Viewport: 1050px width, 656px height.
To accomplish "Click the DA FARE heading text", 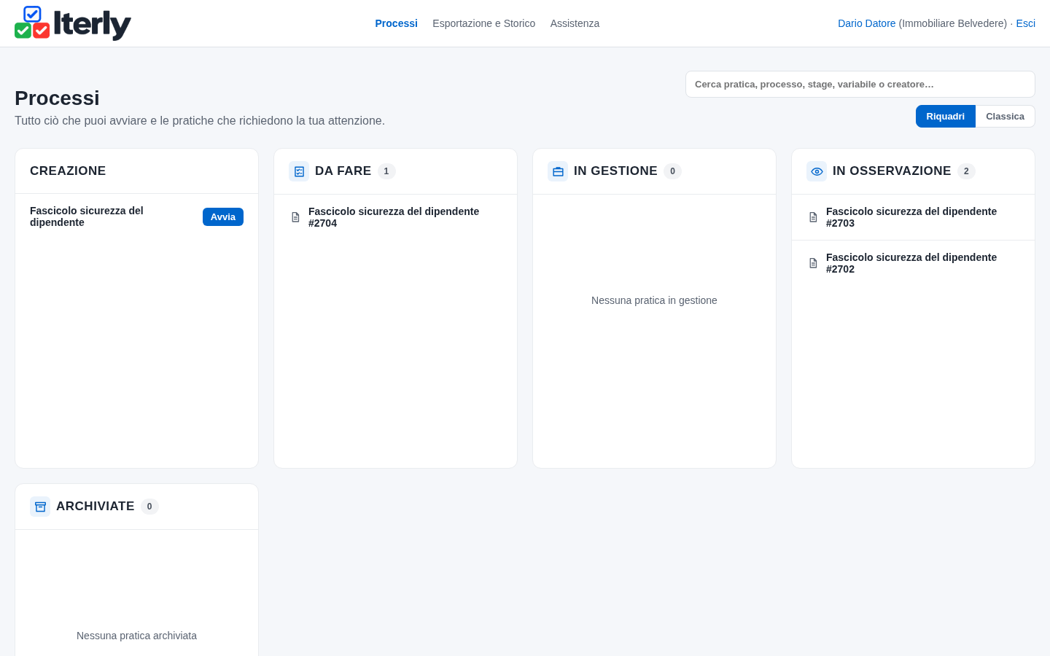I will 343,171.
